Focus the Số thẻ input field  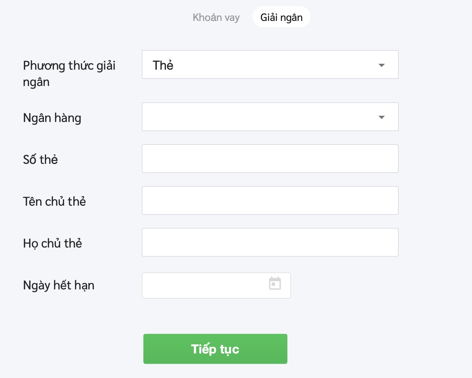270,159
